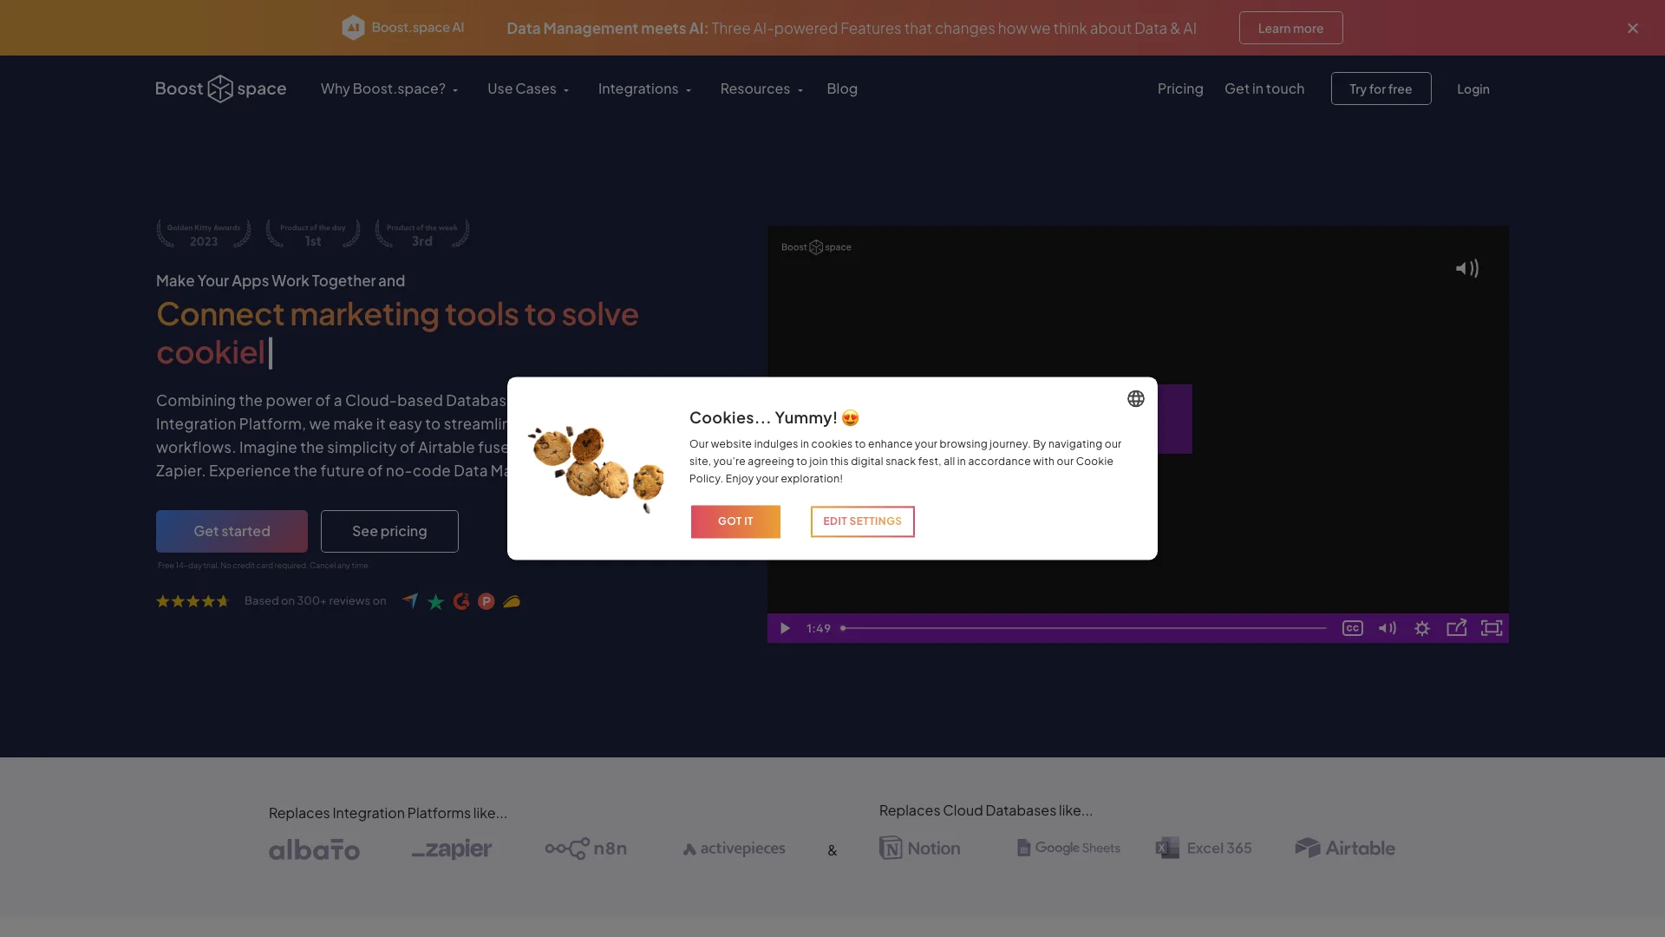Screen dimensions: 1665x937
Task: Go to the Pricing page
Action: coord(1180,88)
